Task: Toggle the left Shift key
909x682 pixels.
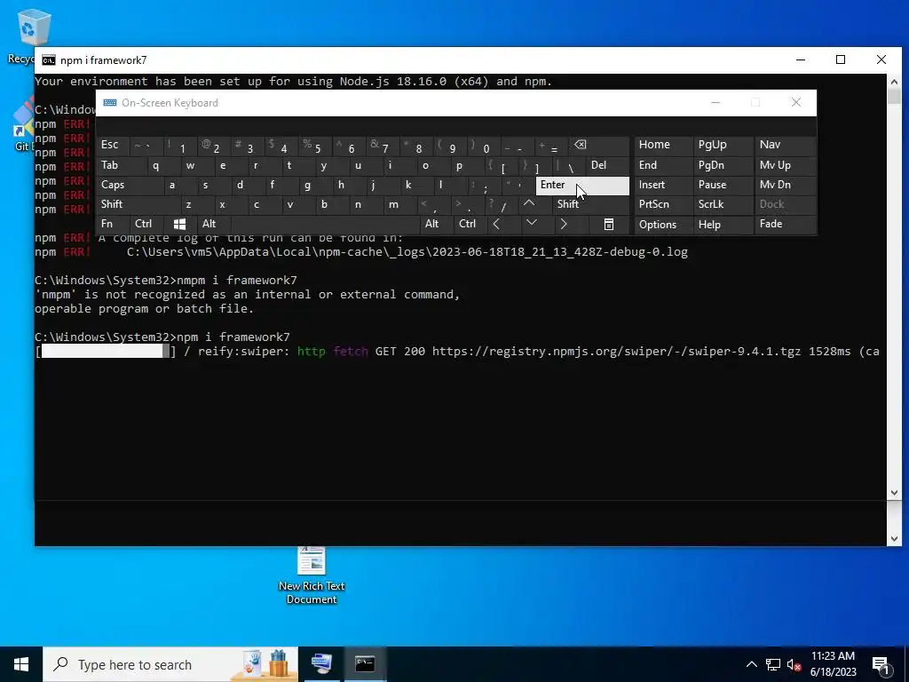Action: coord(138,204)
